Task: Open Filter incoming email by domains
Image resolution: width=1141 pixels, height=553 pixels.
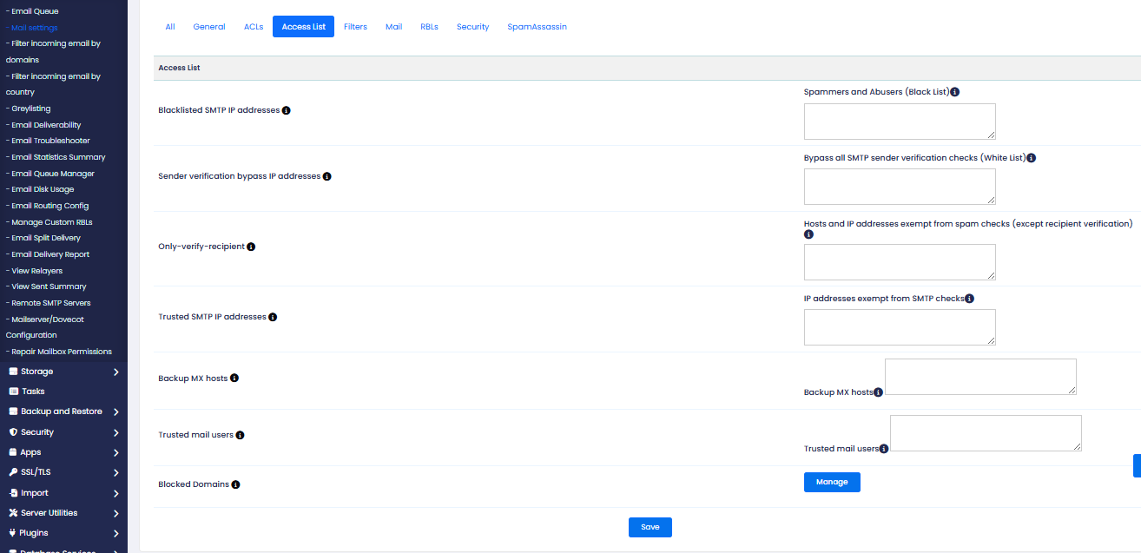Action: pyautogui.click(x=53, y=51)
